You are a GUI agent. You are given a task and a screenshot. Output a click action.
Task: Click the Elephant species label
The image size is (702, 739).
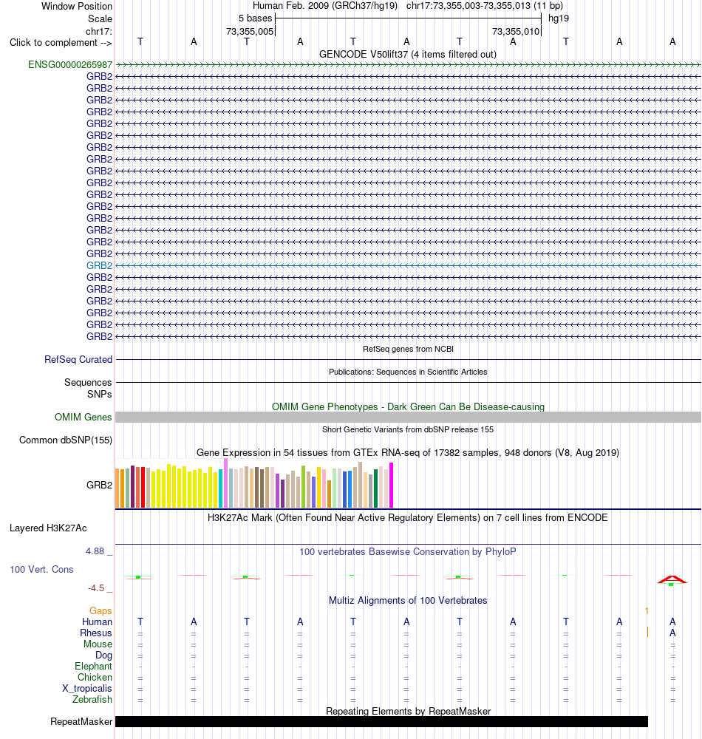(93, 666)
